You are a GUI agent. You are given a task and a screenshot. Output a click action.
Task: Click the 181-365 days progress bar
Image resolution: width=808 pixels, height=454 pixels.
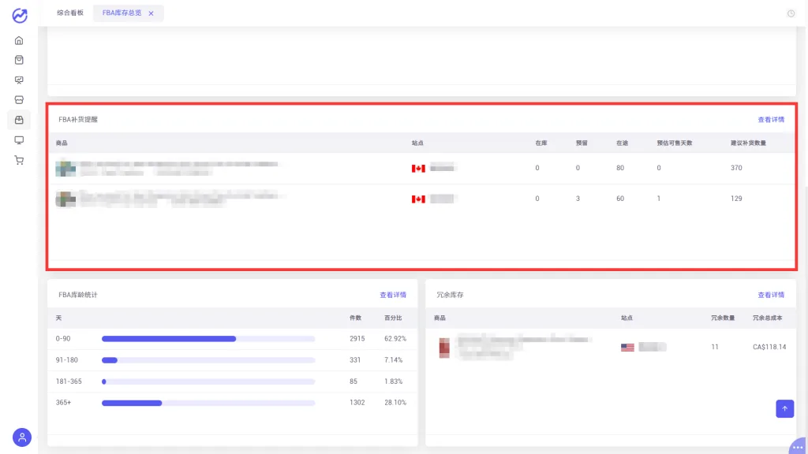click(x=208, y=381)
